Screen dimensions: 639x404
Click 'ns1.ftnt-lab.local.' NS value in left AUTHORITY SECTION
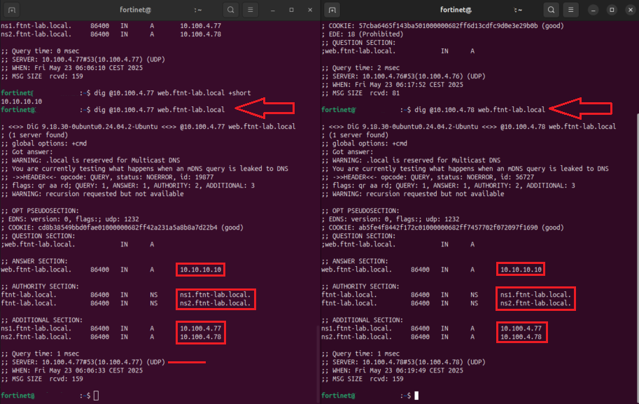pos(215,295)
